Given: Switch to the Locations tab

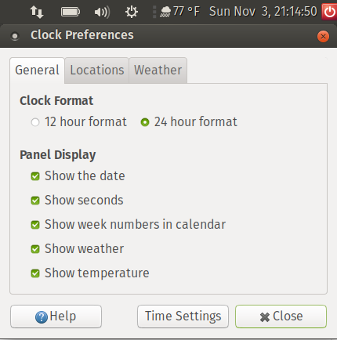Looking at the screenshot, I should (97, 71).
